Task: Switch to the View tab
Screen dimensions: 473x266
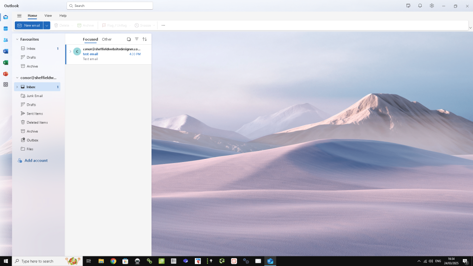Action: (x=48, y=16)
